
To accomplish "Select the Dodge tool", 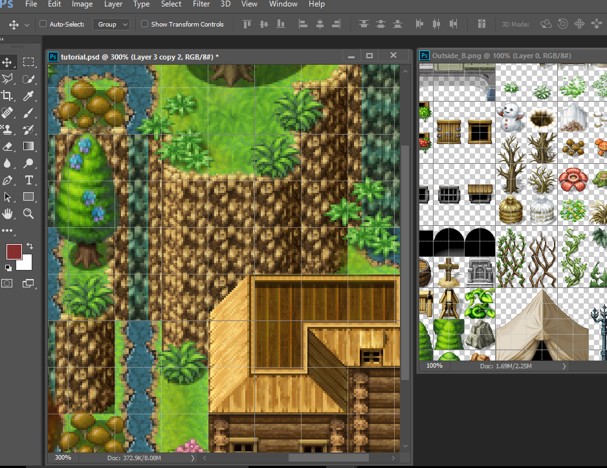I will (28, 163).
